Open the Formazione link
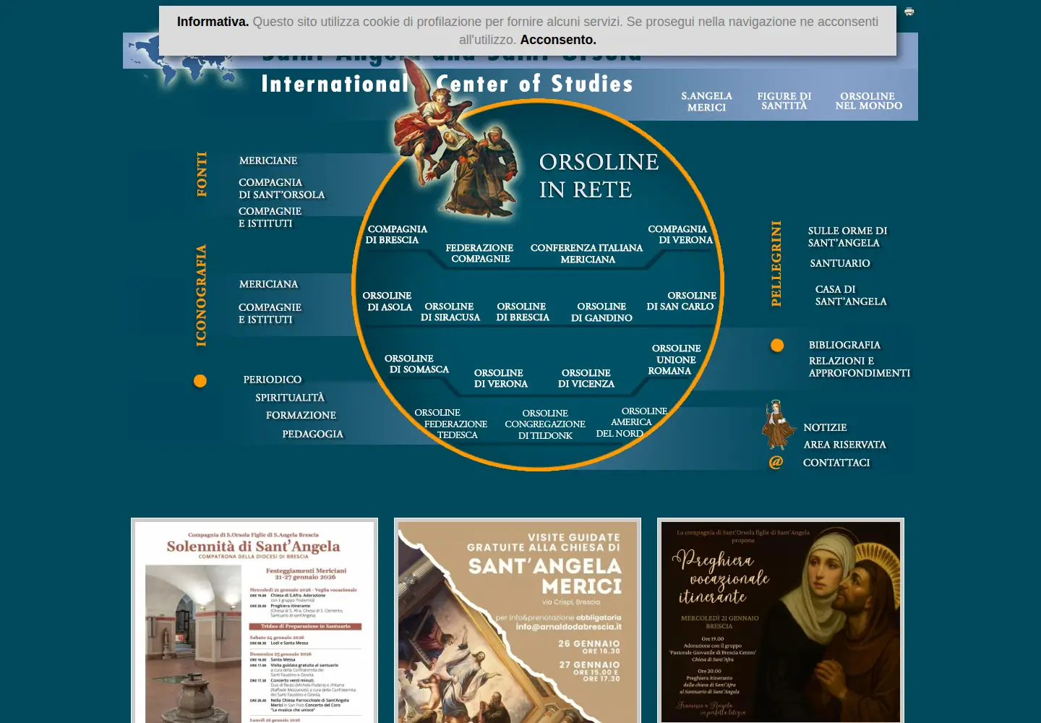Viewport: 1041px width, 723px height. point(301,415)
